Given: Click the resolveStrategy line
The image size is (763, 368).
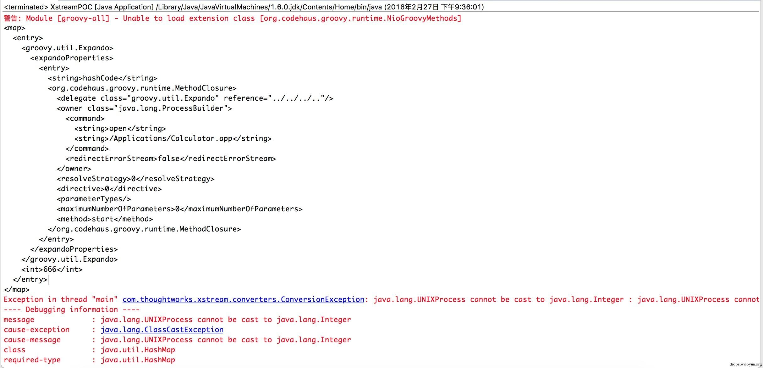Looking at the screenshot, I should tap(135, 179).
